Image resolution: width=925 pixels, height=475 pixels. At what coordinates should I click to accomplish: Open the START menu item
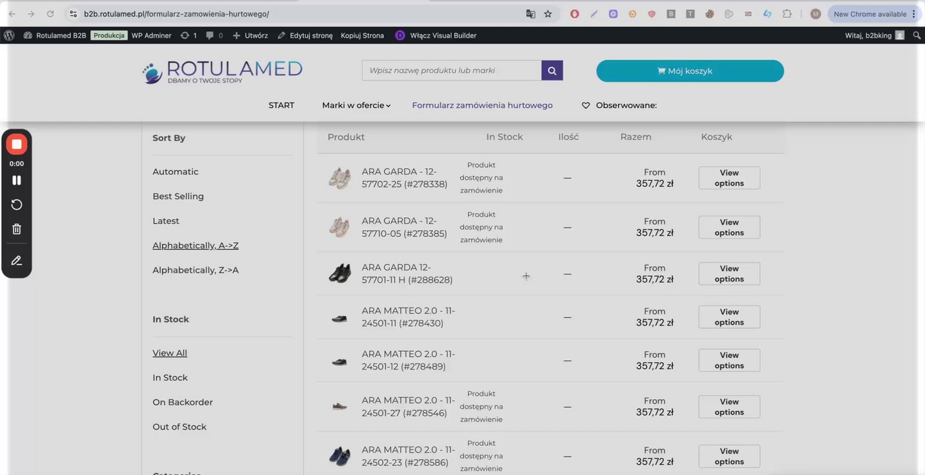click(281, 106)
